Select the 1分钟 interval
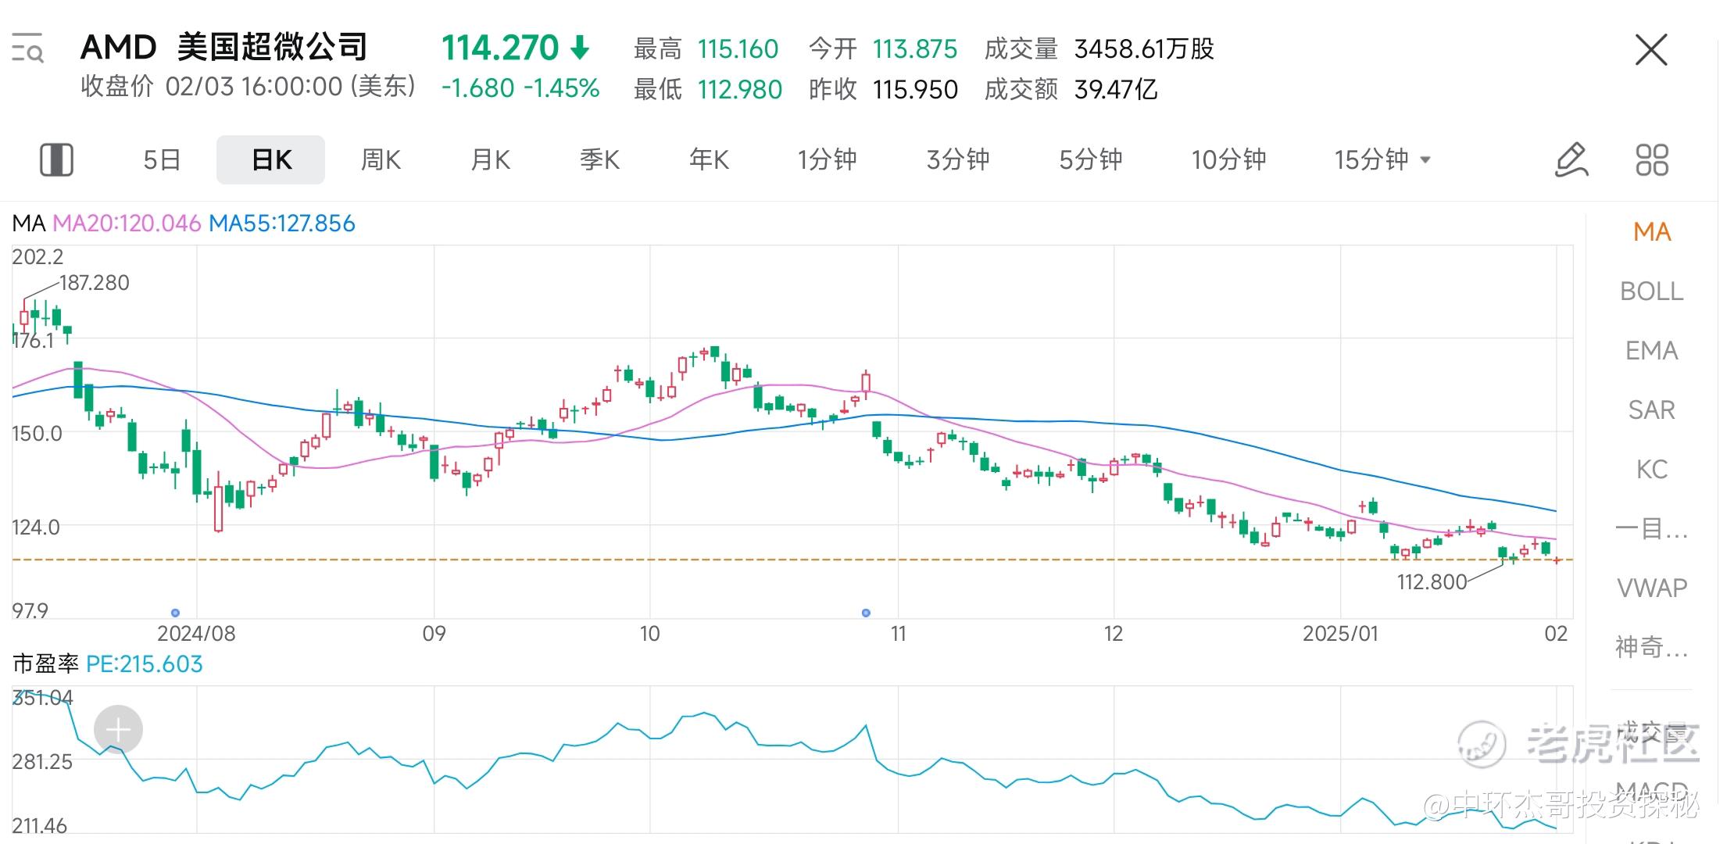Screen dimensions: 1734x844 (827, 159)
